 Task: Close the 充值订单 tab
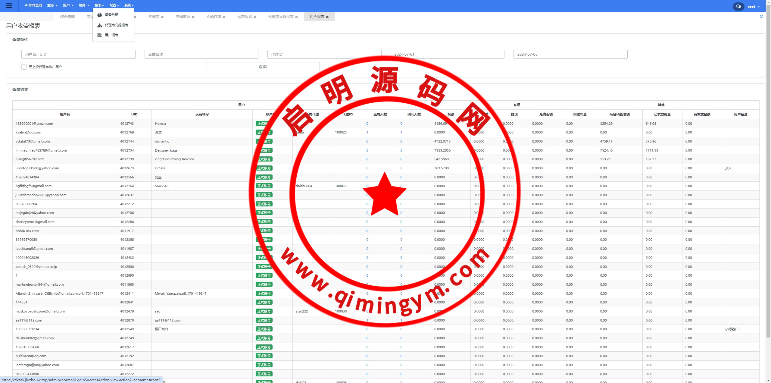(224, 17)
